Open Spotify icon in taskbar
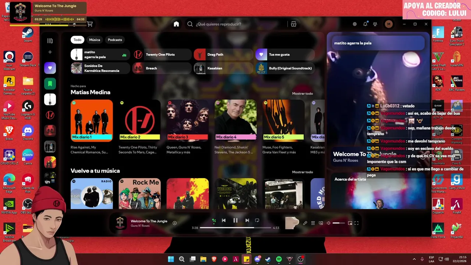This screenshot has width=471, height=265. [279, 259]
